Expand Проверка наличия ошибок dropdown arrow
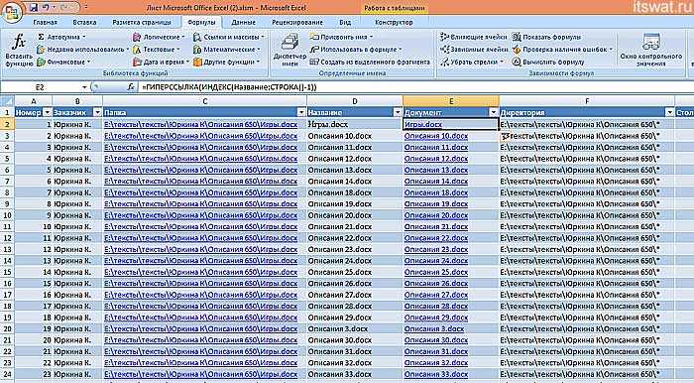Viewport: 694px width, 383px height. pos(612,50)
